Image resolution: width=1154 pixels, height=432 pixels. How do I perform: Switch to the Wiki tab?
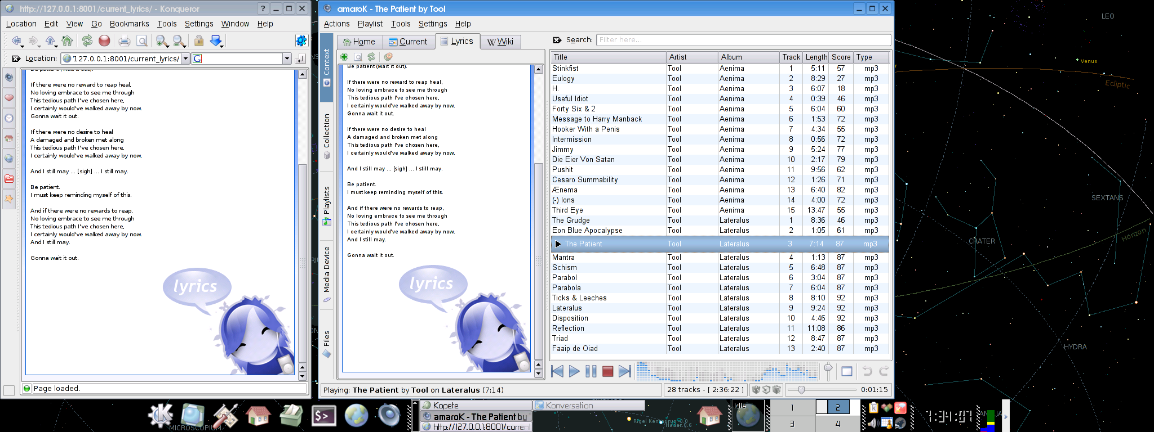[500, 42]
